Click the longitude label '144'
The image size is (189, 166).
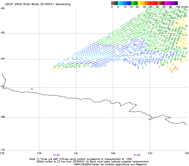click(x=113, y=153)
